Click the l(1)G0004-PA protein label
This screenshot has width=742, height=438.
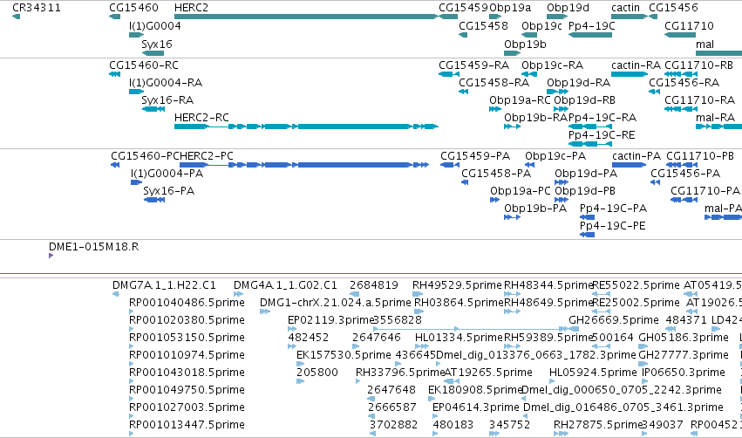(167, 174)
